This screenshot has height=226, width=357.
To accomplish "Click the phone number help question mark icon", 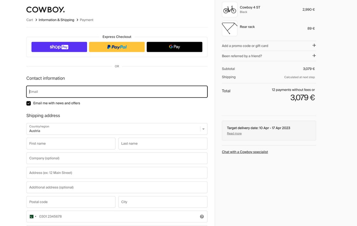I will pos(202,216).
